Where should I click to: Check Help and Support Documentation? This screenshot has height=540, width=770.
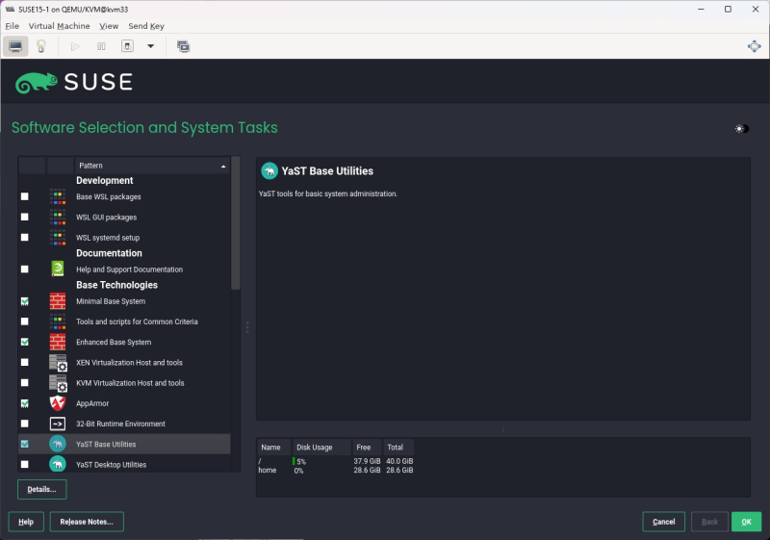(x=25, y=269)
